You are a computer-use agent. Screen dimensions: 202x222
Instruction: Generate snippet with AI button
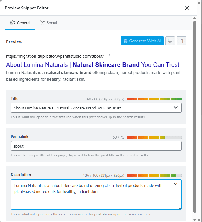tap(142, 41)
